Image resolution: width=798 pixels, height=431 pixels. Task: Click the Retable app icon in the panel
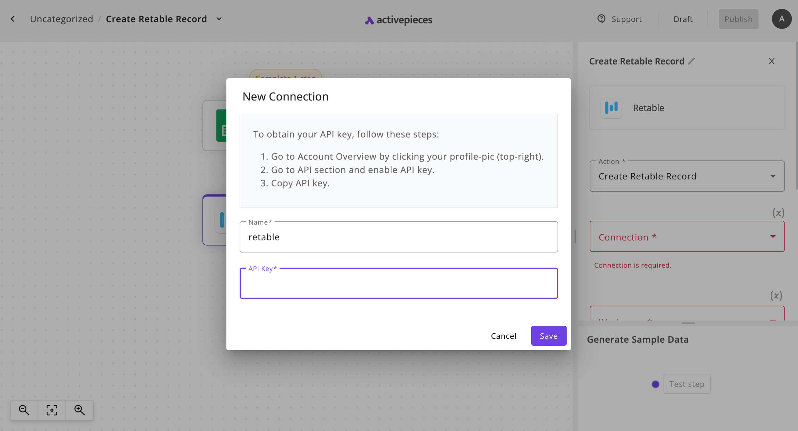tap(611, 108)
